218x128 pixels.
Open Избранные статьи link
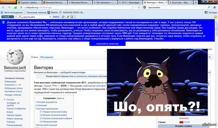click(x=13, y=88)
